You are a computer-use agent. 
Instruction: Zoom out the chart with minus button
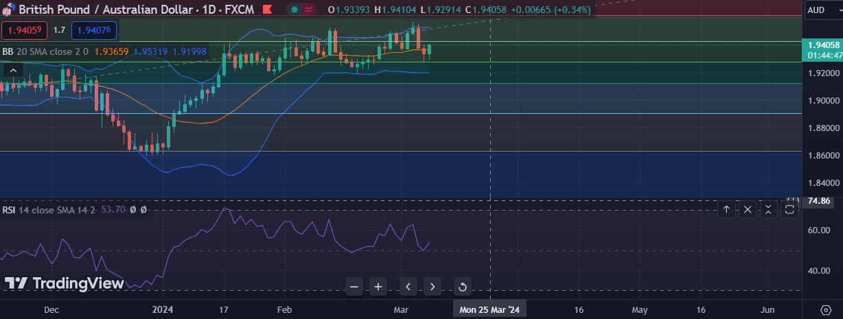pos(354,287)
